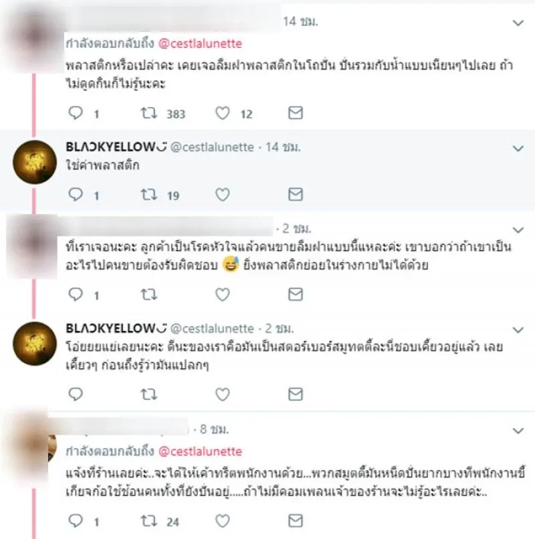Open envelope icon on BLACKYELLOW's 19-retweet tweet
Viewport: 535px width, 539px height.
click(296, 195)
